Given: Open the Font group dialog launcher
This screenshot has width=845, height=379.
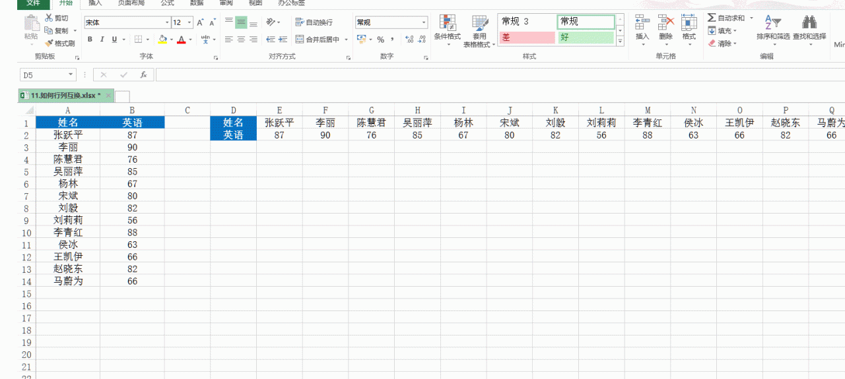Looking at the screenshot, I should (216, 58).
